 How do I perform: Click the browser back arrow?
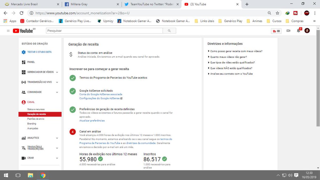5,13
